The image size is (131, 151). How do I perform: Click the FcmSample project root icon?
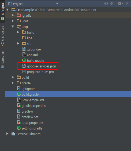[x=13, y=10]
